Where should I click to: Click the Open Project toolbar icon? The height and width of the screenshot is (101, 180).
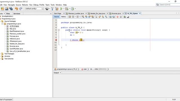7,9
